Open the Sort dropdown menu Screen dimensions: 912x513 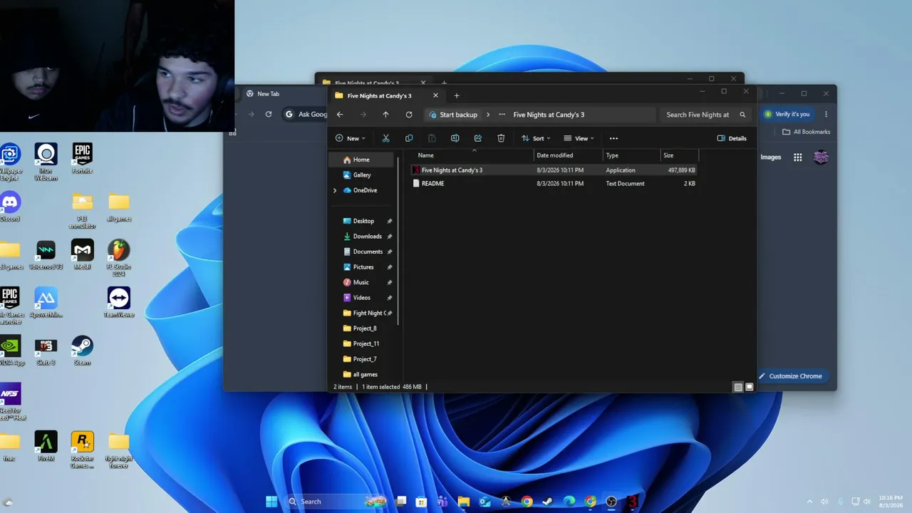(535, 138)
